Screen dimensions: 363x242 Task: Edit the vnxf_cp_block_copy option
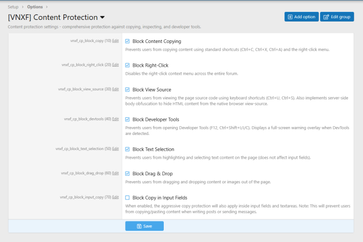115,41
